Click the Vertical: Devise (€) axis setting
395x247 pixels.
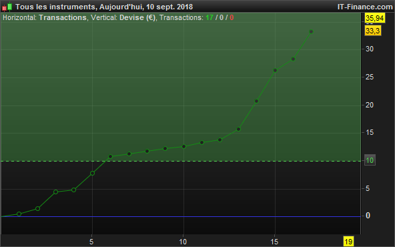(123, 17)
